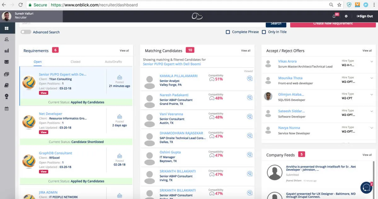Click the Matching Candidates count badge 10
Screen dimensions: 378x199
(190, 50)
